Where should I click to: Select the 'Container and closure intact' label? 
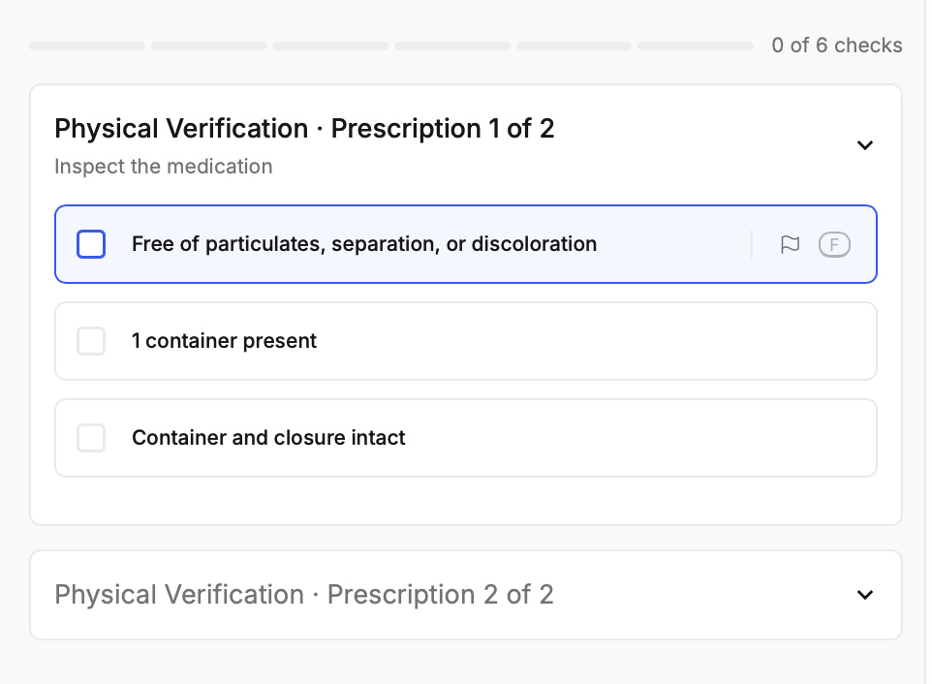coord(268,438)
